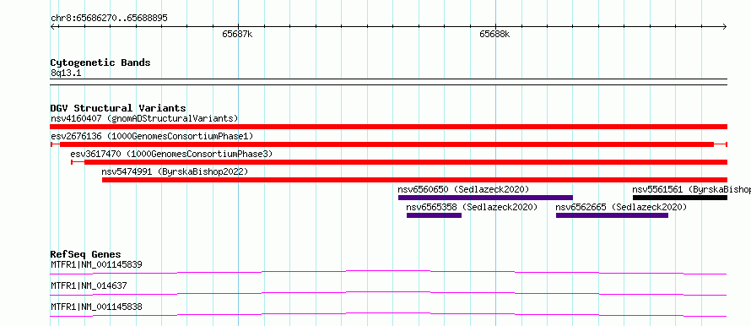Click the RefSeq Genes track heading
751x326 pixels.
pyautogui.click(x=86, y=254)
